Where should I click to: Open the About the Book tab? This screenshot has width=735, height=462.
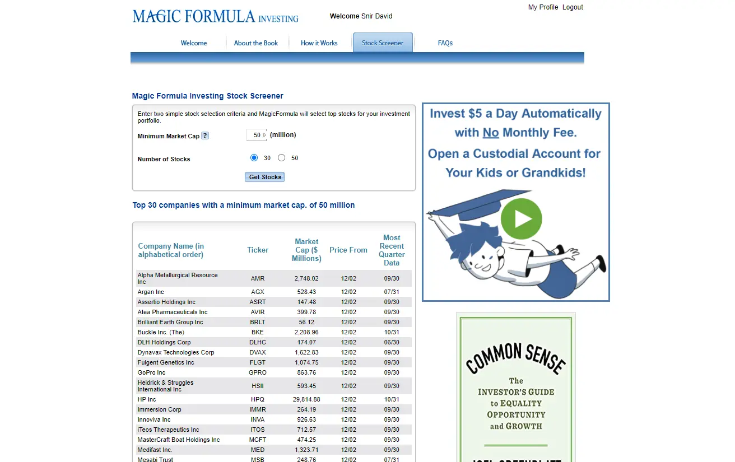point(256,43)
